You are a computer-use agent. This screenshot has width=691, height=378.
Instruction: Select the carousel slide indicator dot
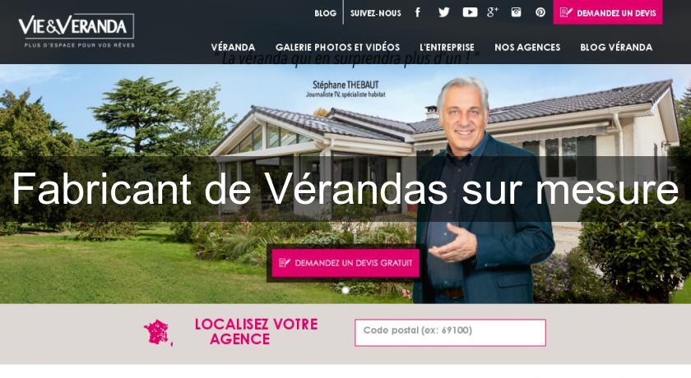pos(345,290)
